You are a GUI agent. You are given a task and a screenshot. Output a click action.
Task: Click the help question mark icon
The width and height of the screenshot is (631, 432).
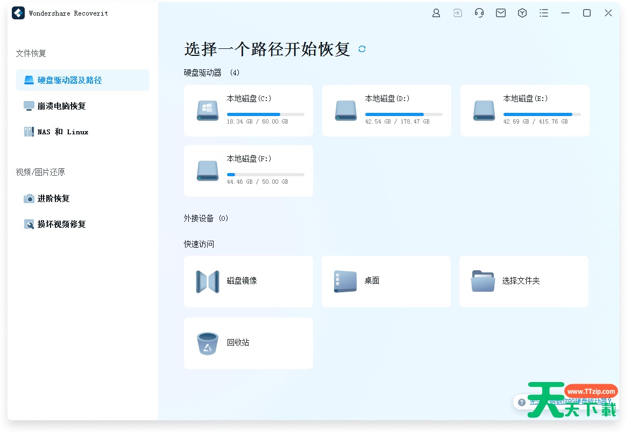point(522,402)
